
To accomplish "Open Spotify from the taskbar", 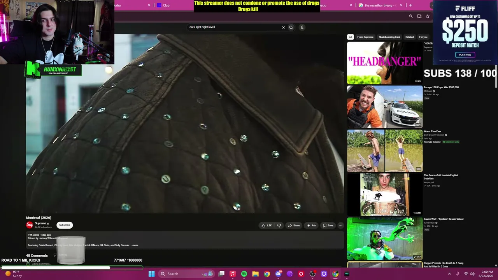I will [x=244, y=274].
